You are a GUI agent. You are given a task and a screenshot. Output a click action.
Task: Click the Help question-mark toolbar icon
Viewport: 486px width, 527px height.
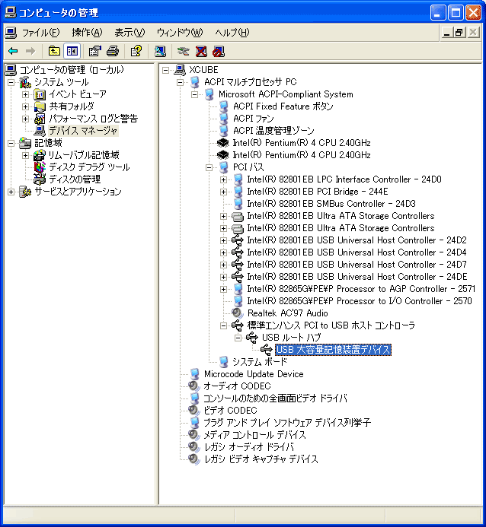[x=136, y=51]
